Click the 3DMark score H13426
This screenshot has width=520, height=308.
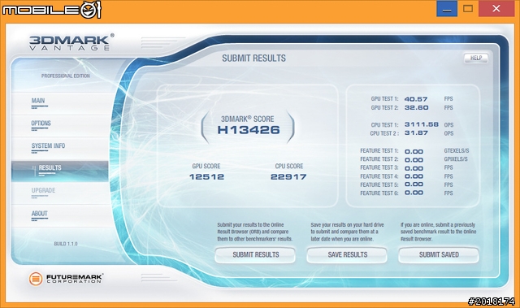pyautogui.click(x=249, y=130)
